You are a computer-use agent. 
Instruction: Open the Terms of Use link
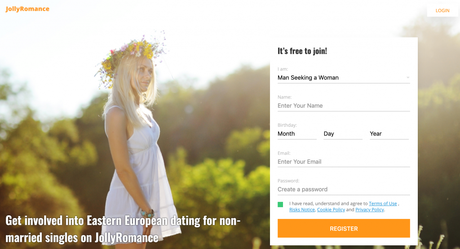click(383, 204)
